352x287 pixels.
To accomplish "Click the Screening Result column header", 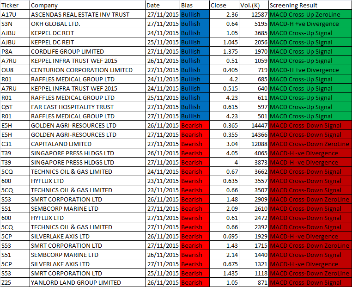I will pyautogui.click(x=310, y=5).
